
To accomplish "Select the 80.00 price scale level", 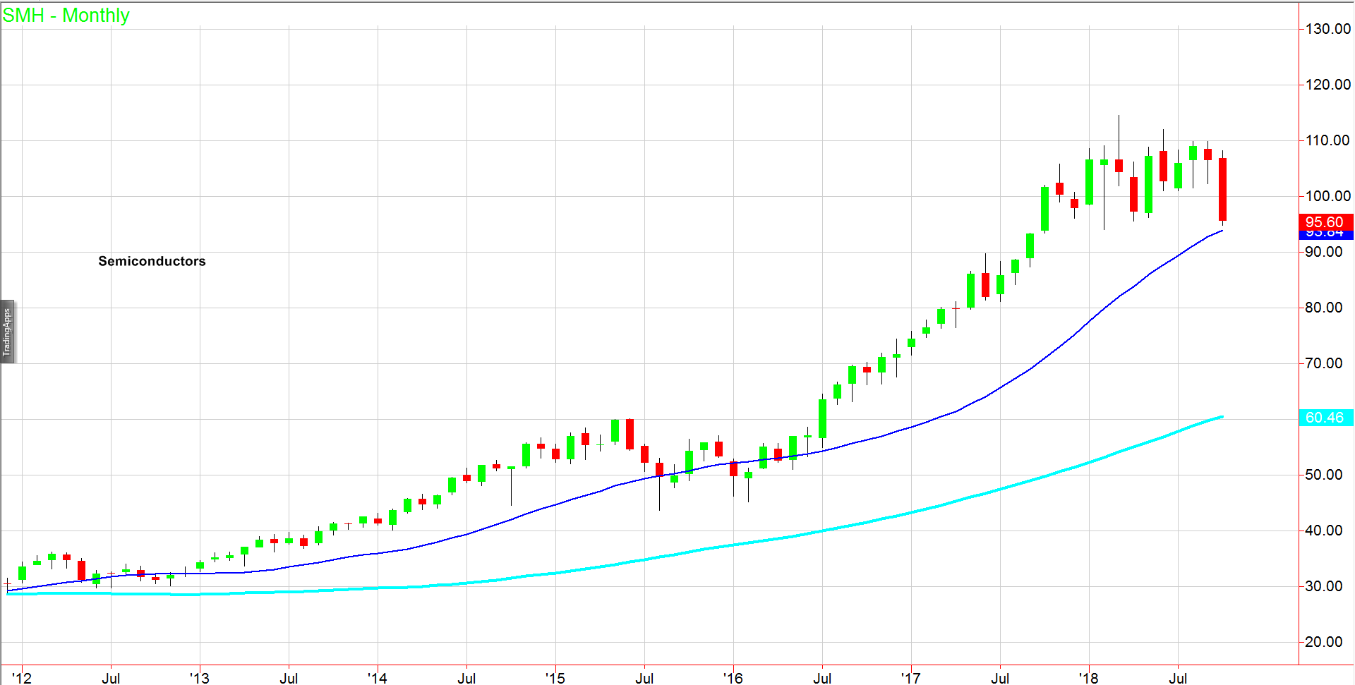I will (x=1323, y=308).
